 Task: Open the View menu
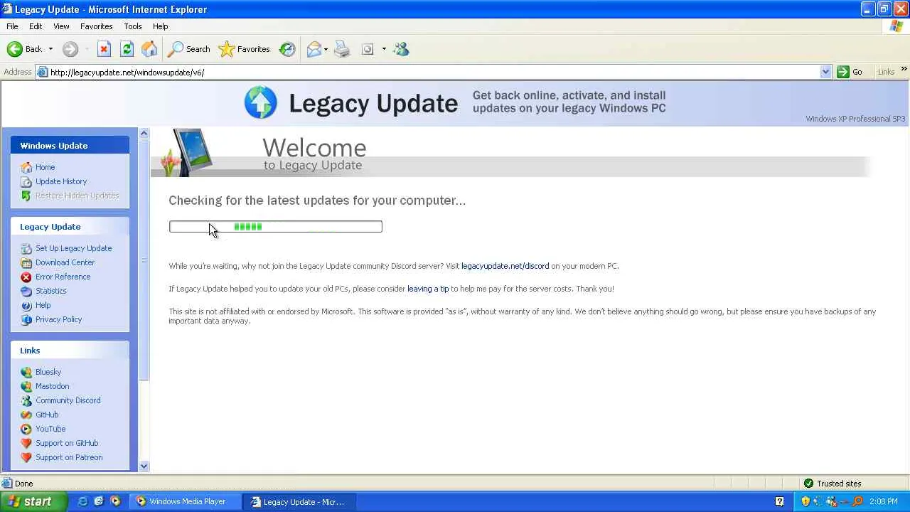click(61, 26)
